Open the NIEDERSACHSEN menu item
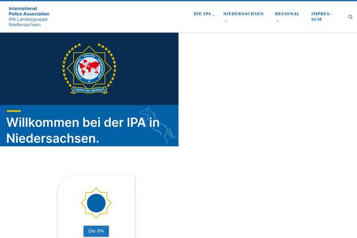The image size is (357, 238). tap(243, 14)
